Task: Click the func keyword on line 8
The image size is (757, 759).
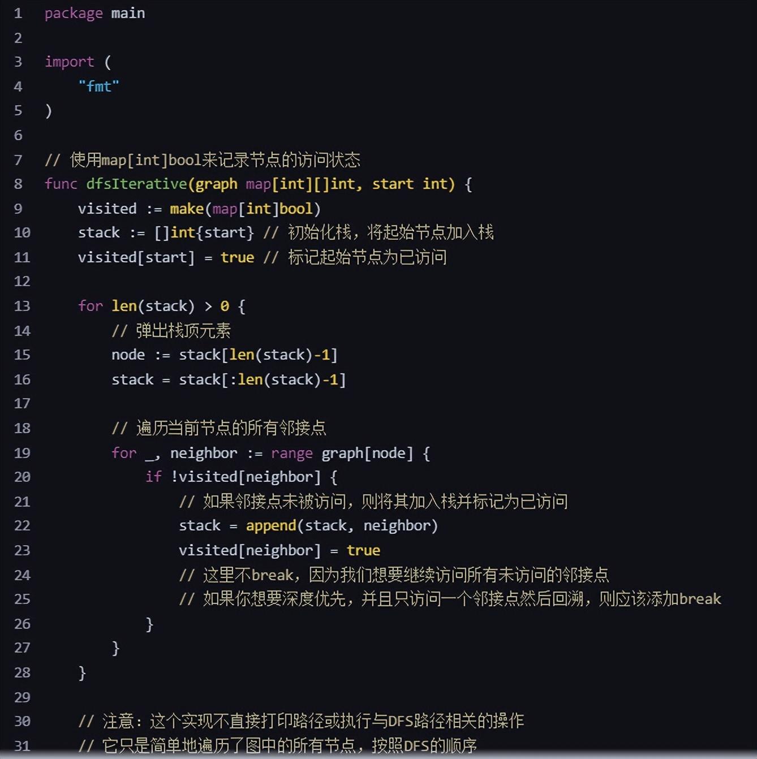Action: (x=61, y=184)
